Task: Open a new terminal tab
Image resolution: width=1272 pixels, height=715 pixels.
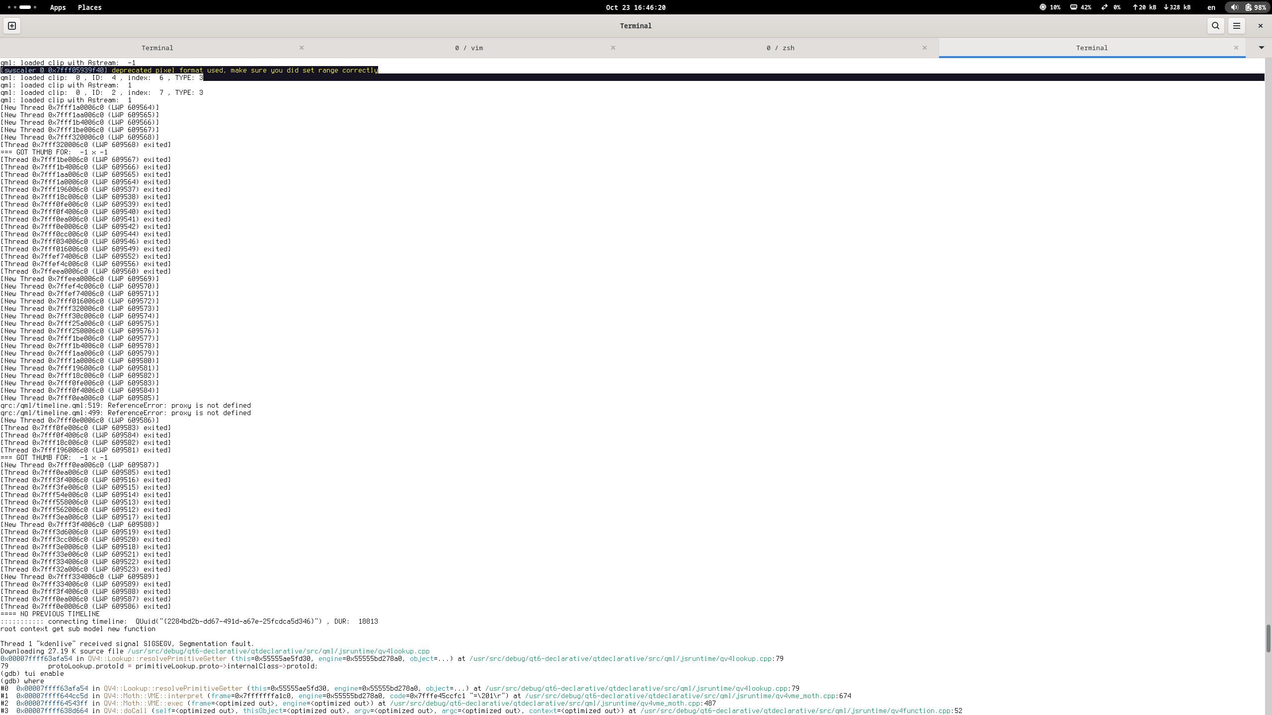Action: [12, 26]
